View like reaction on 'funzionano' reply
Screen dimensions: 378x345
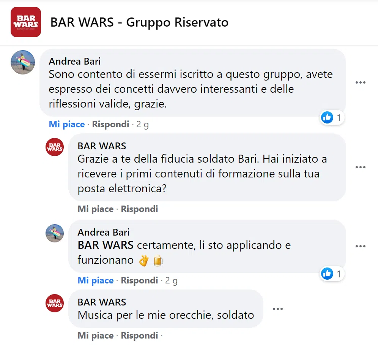pos(332,274)
